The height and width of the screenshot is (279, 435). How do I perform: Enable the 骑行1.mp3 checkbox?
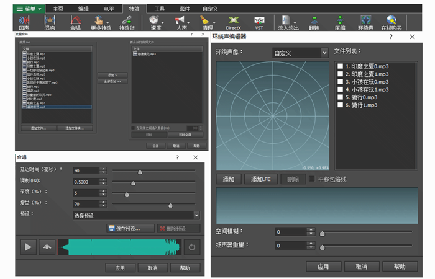340,105
